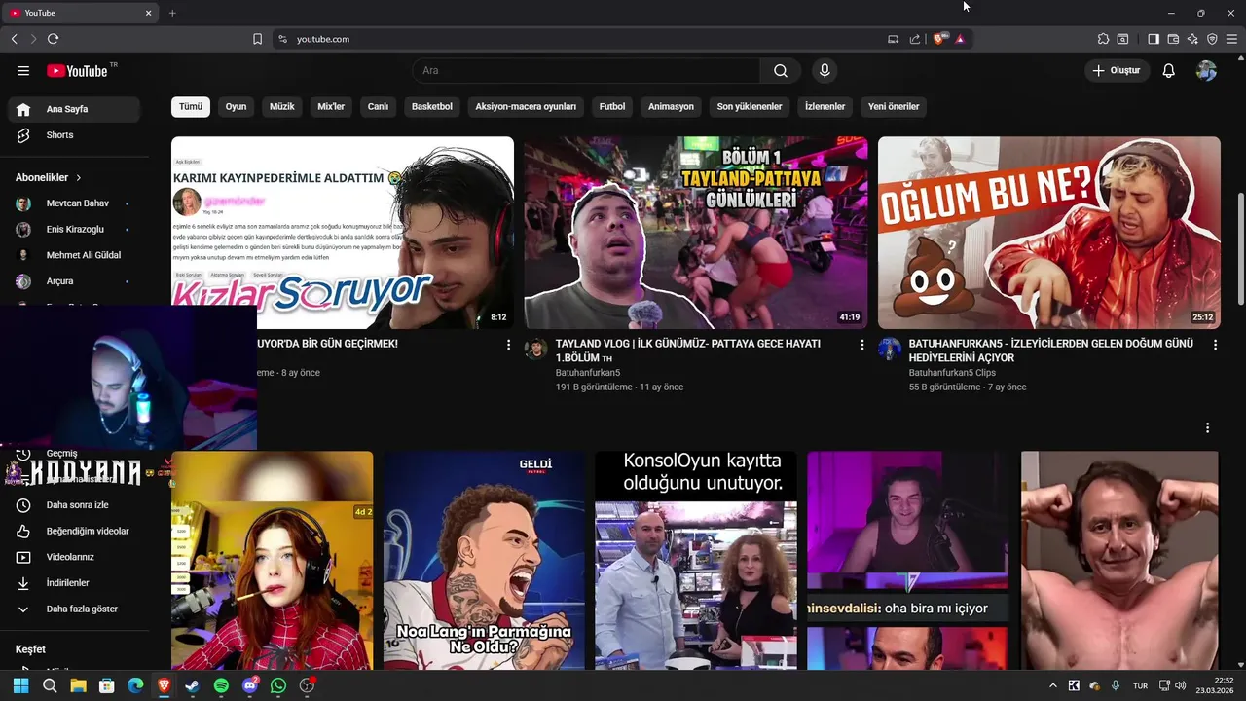Open more options for TAYLAND VLOG video

[x=861, y=345]
